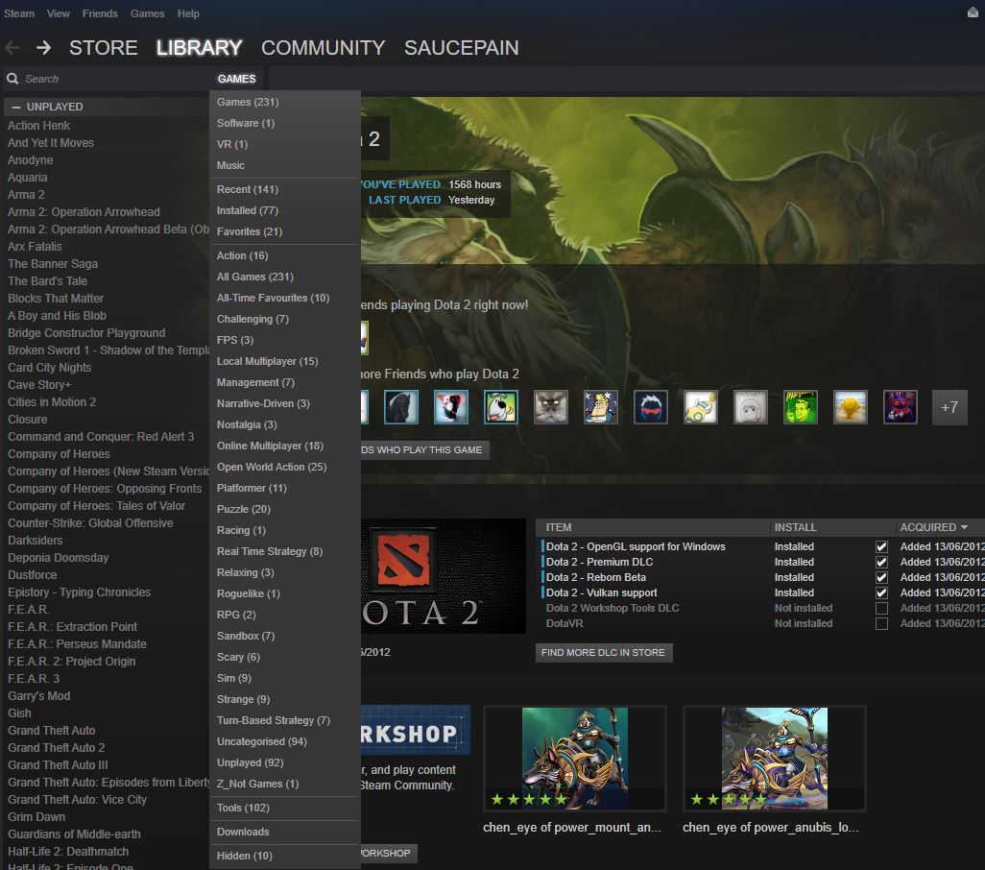
Task: Open the Friends menu in menu bar
Action: pos(100,13)
